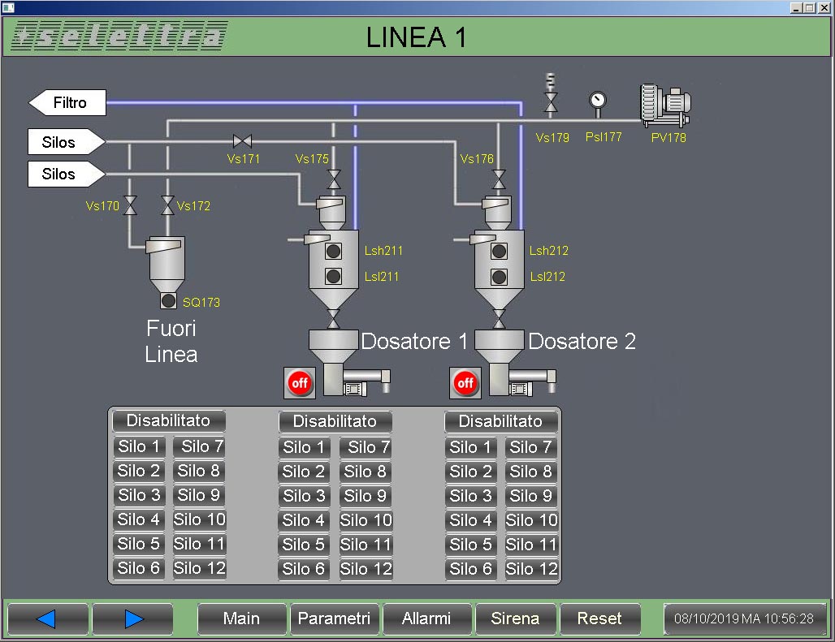Click the Lsh211 high level sensor
The width and height of the screenshot is (835, 642).
point(333,251)
